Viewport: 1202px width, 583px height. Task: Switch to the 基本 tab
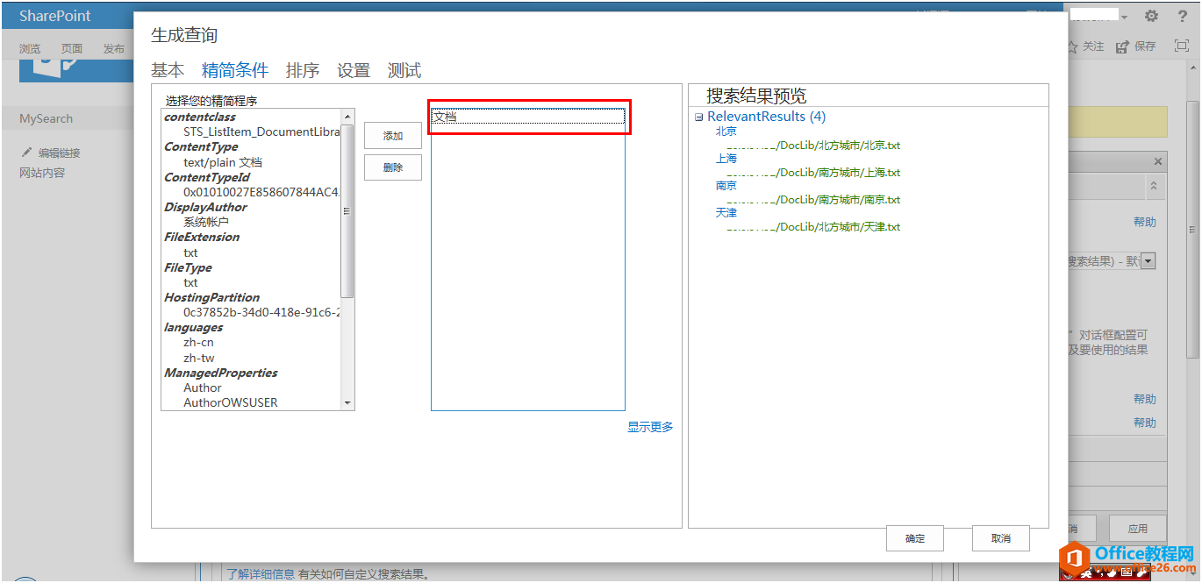click(168, 71)
